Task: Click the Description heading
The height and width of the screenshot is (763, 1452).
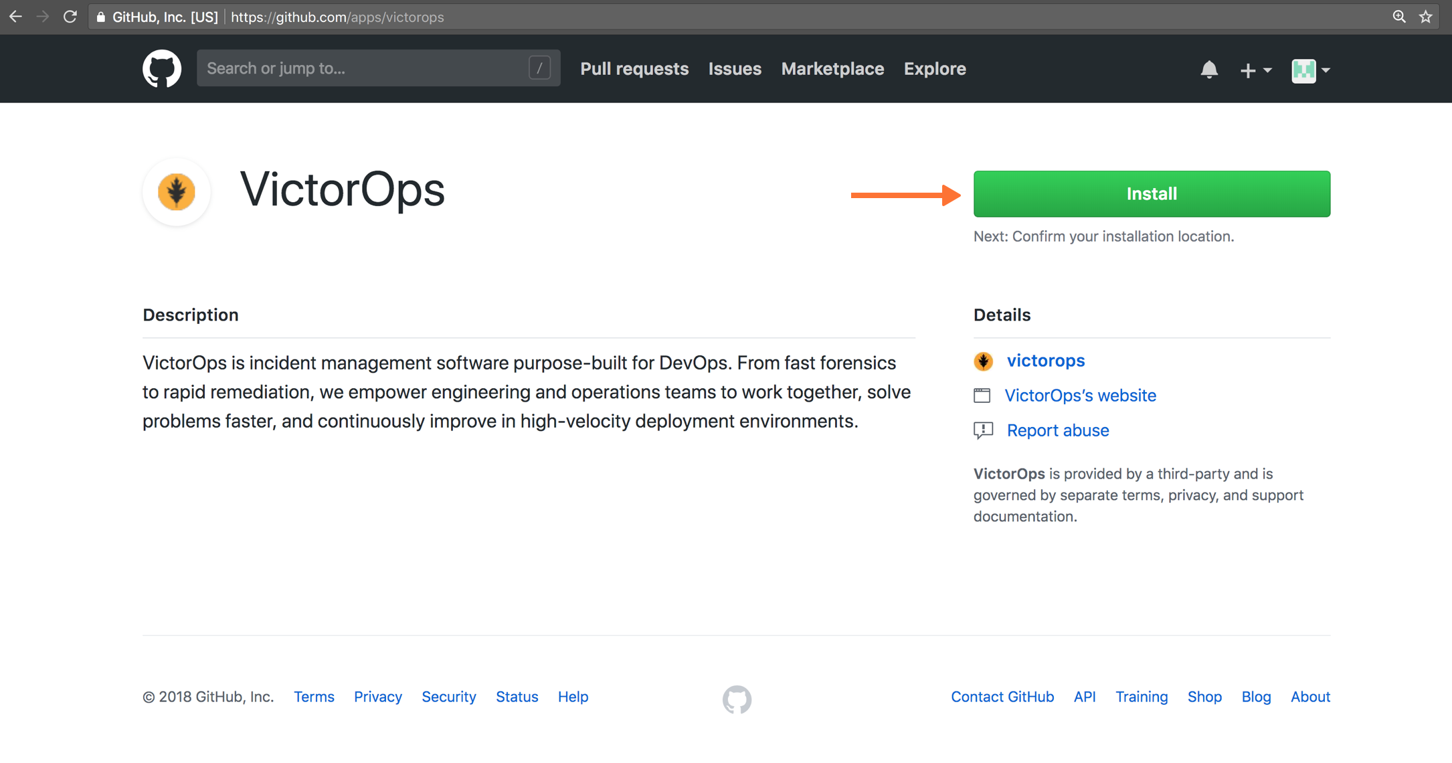Action: pos(191,315)
